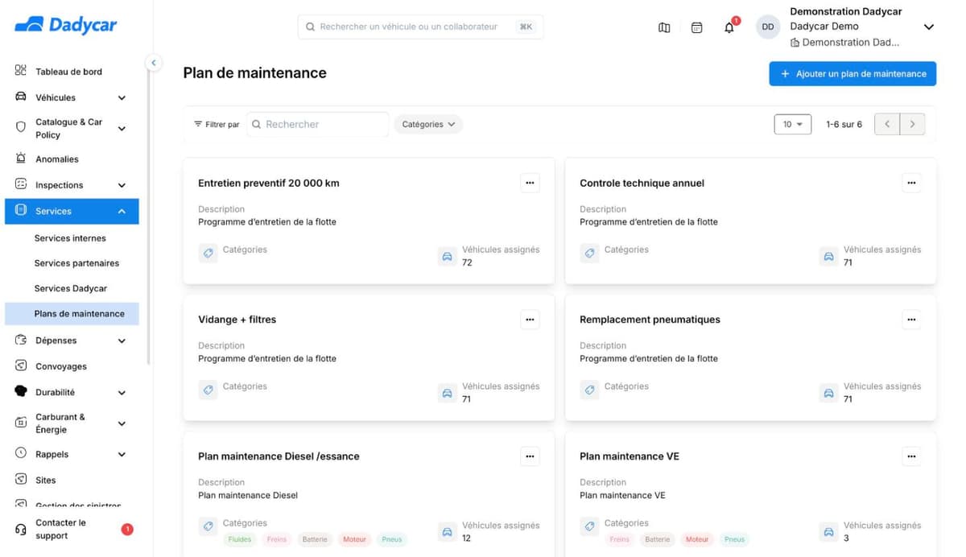Image resolution: width=966 pixels, height=557 pixels.
Task: Click the Dadycar logo
Action: pos(66,25)
